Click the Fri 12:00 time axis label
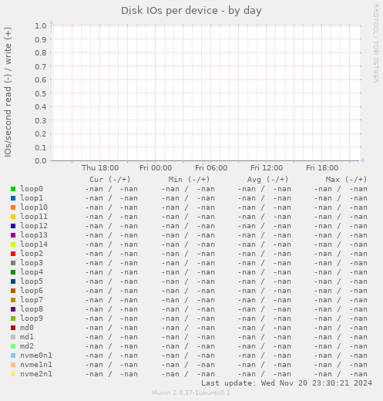This screenshot has height=401, width=383. (267, 168)
